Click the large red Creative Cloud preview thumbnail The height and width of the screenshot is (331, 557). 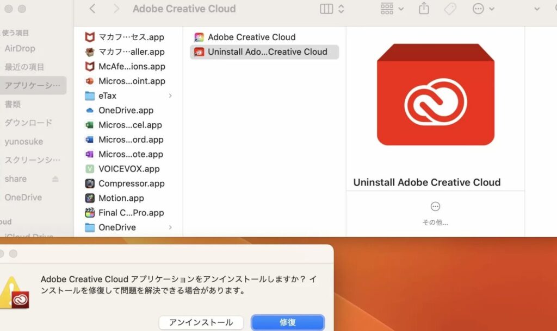(x=435, y=95)
